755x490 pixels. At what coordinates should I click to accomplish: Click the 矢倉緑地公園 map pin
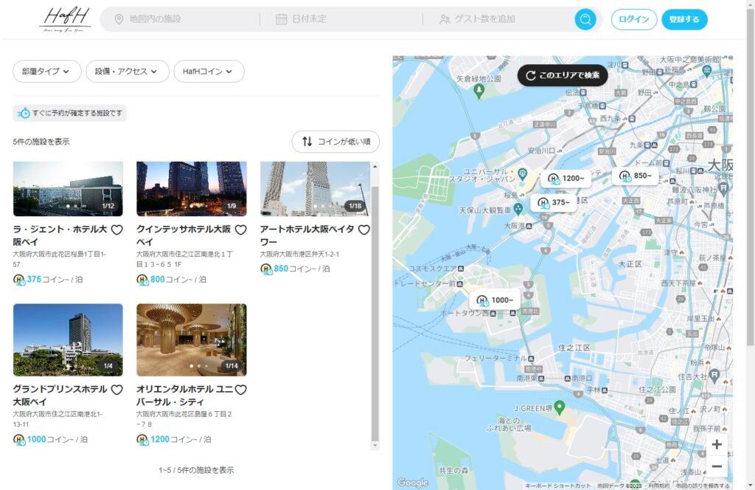click(x=479, y=90)
